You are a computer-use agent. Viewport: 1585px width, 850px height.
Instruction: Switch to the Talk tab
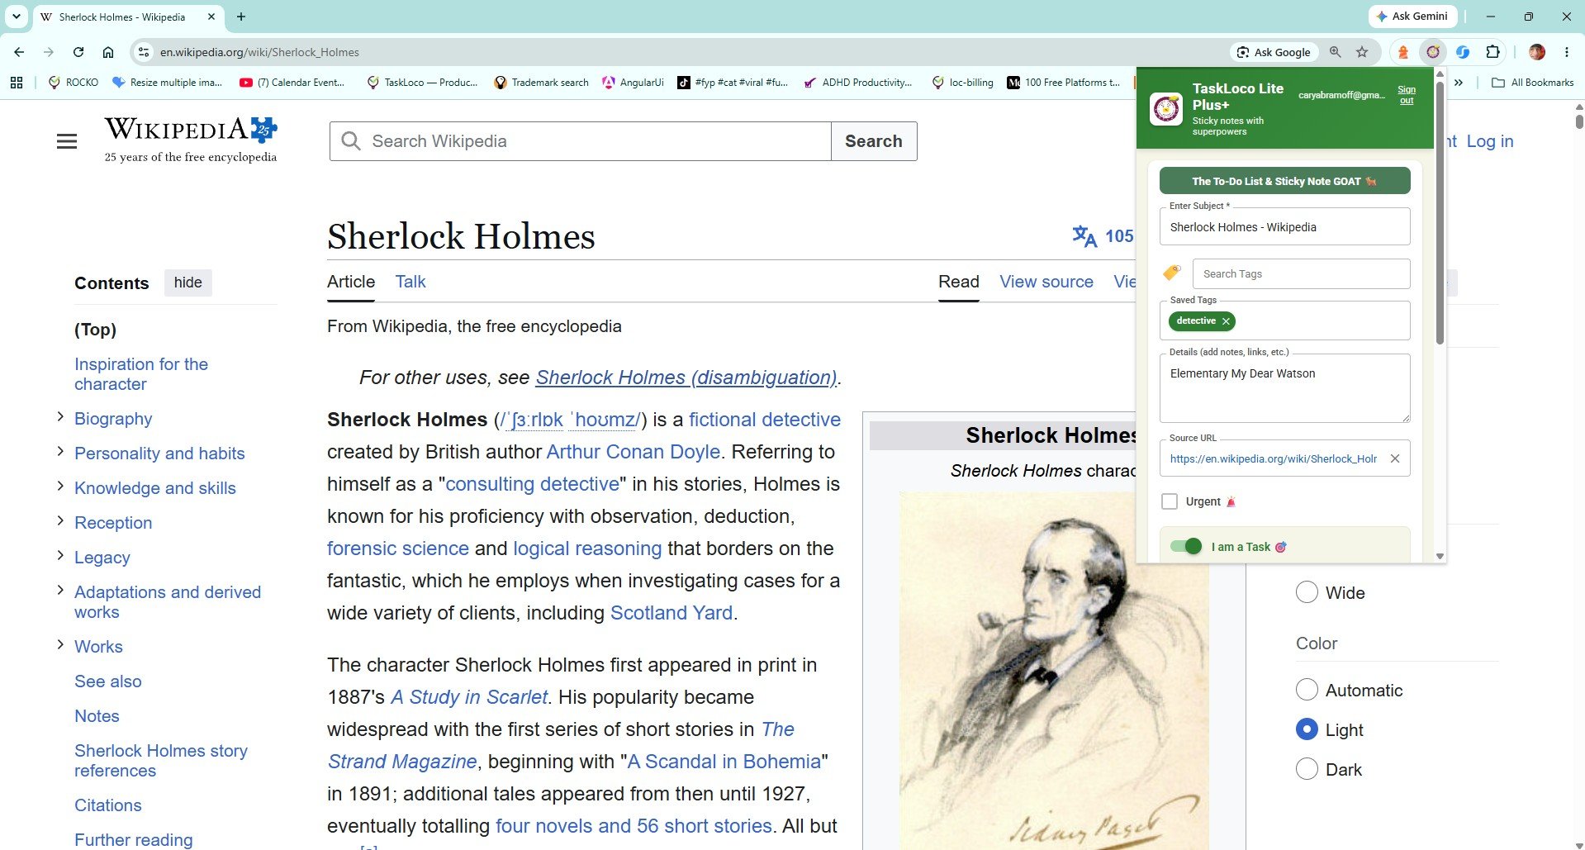[x=410, y=282]
